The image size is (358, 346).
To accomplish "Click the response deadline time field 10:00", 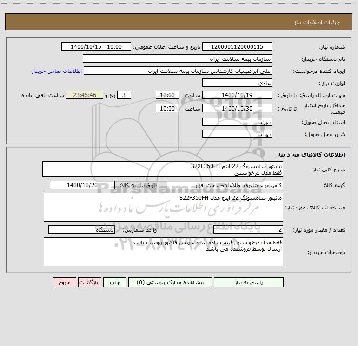I will coord(167,95).
